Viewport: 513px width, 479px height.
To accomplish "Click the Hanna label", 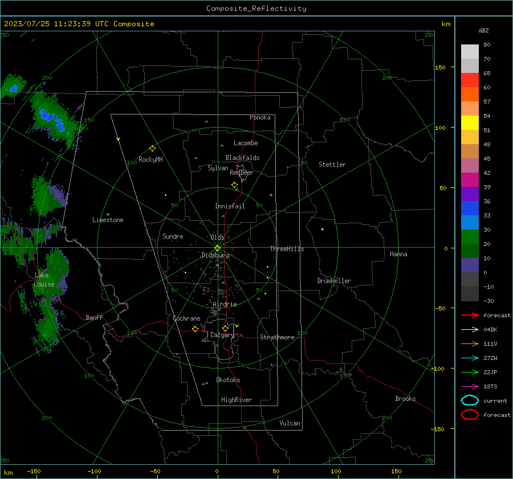I will [398, 254].
